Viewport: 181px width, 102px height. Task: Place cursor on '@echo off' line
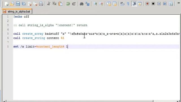coord(21,17)
